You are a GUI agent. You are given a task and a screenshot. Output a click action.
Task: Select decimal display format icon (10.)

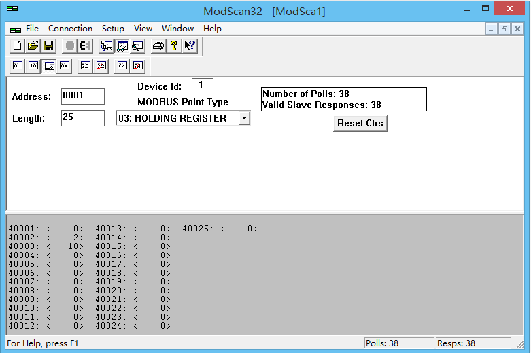(x=33, y=66)
